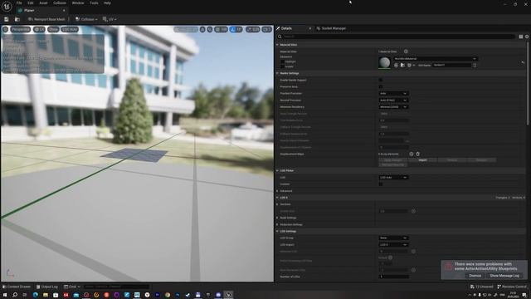Open the LOD Auto viewport dropdown
531x299 pixels.
pos(70,30)
